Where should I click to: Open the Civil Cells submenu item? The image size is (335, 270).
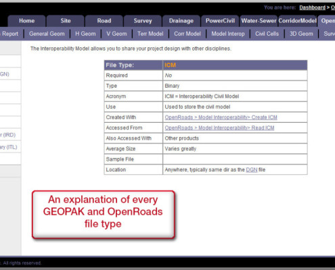pos(267,34)
